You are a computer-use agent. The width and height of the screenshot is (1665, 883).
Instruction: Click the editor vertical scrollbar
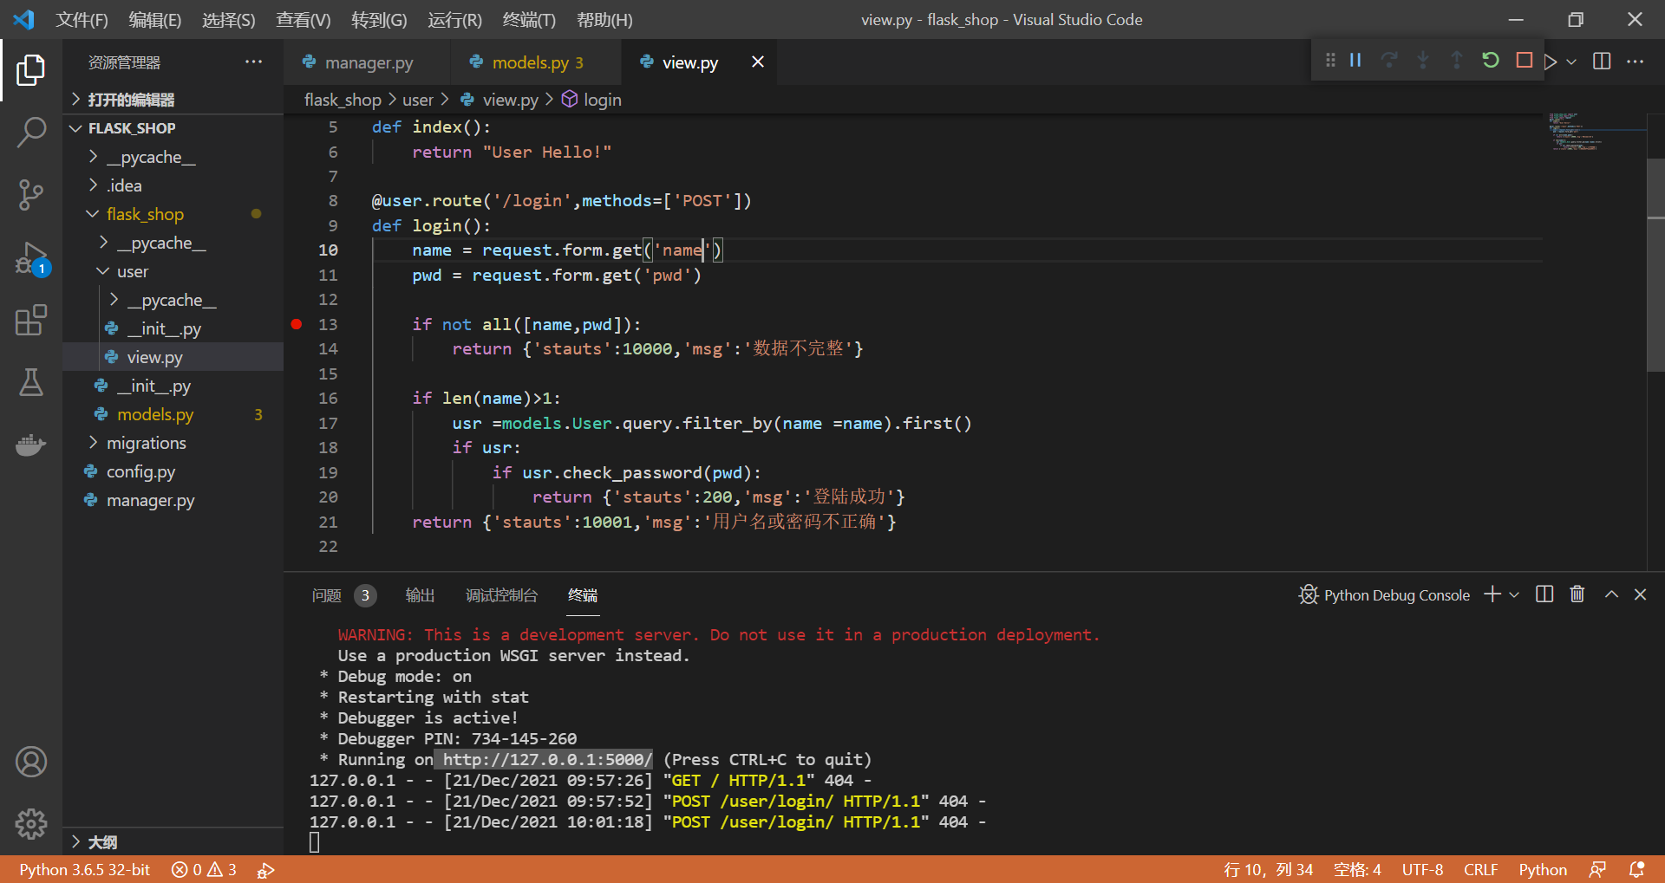coord(1655,265)
